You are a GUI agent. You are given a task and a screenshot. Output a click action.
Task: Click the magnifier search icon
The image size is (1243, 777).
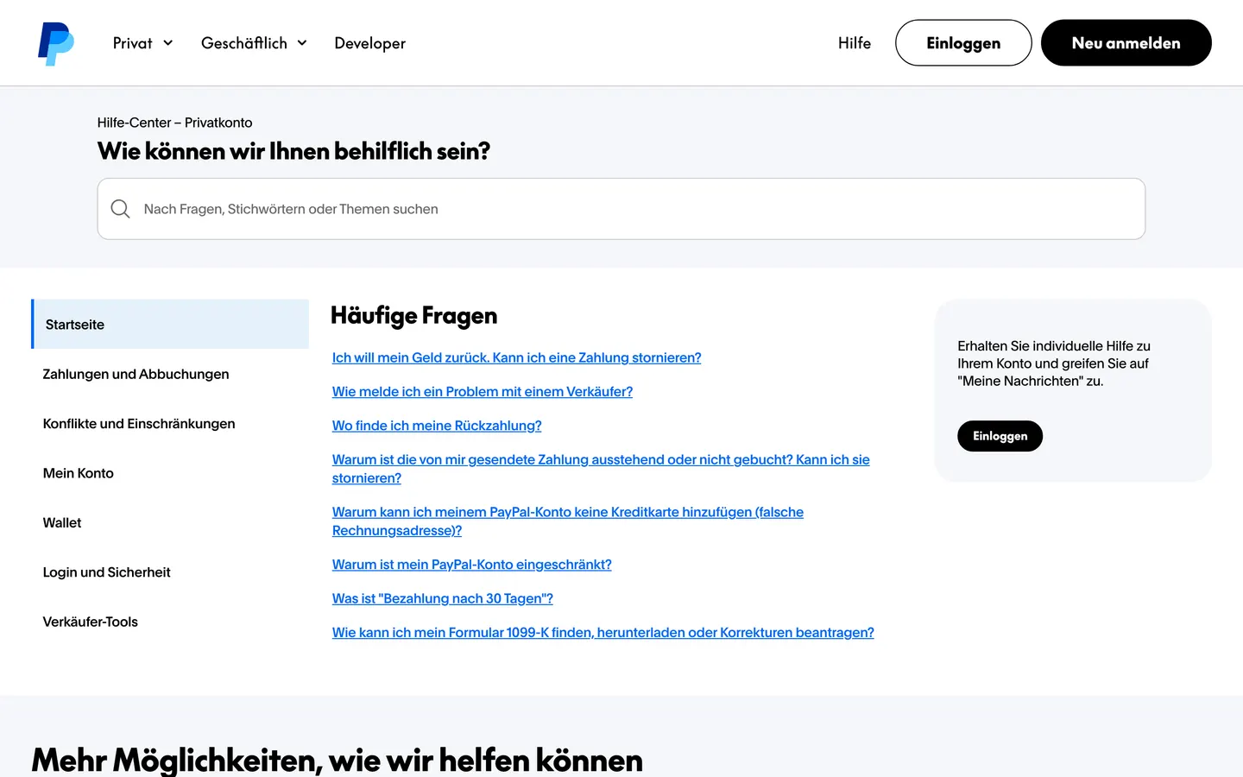point(121,209)
